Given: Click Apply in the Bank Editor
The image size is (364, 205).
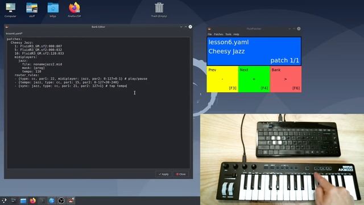Looking at the screenshot, I should pos(164,174).
